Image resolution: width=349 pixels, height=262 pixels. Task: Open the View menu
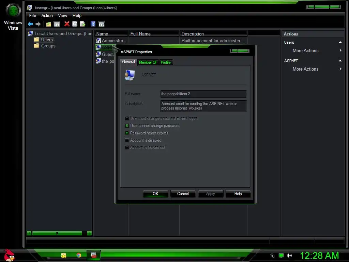[x=63, y=16]
